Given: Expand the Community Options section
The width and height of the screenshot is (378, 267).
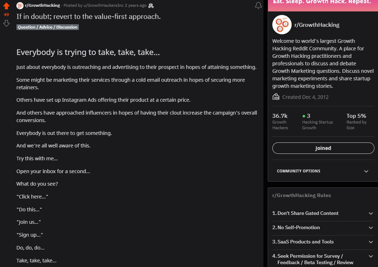Looking at the screenshot, I should (x=366, y=171).
